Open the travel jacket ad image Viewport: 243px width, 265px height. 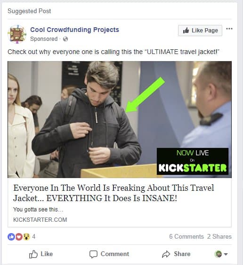120,119
